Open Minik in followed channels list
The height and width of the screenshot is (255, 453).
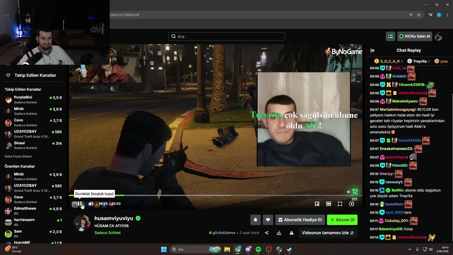(33, 111)
